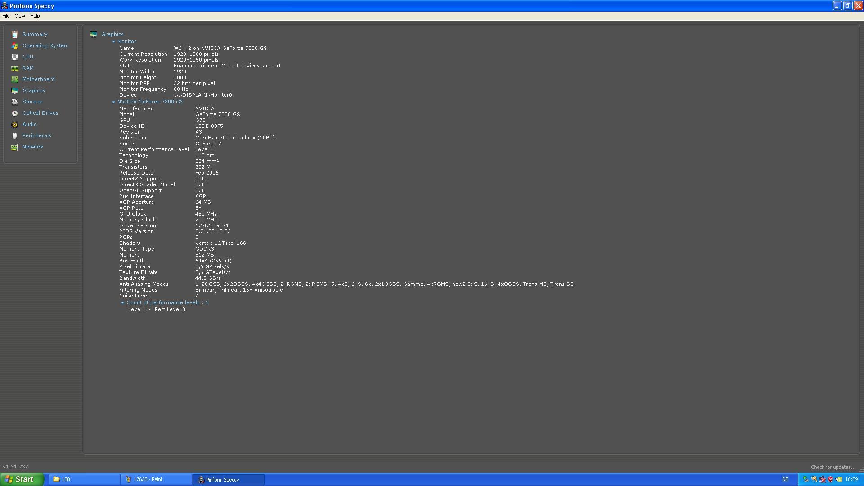Screen dimensions: 864x486
Task: Click the Graphics header monitor icon
Action: 94,34
